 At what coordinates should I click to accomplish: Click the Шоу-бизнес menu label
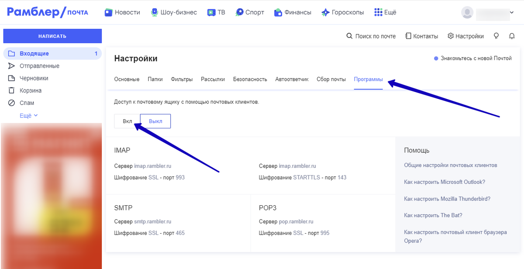pyautogui.click(x=179, y=12)
